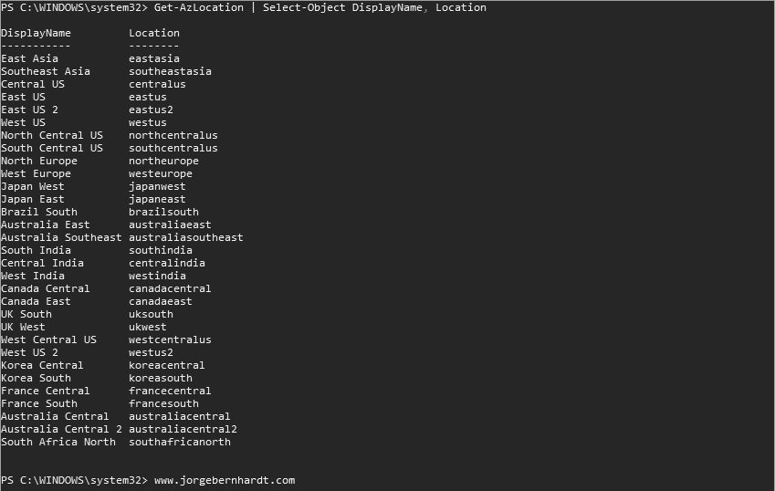The width and height of the screenshot is (775, 491).
Task: Click the Korea South display name
Action: coord(36,378)
